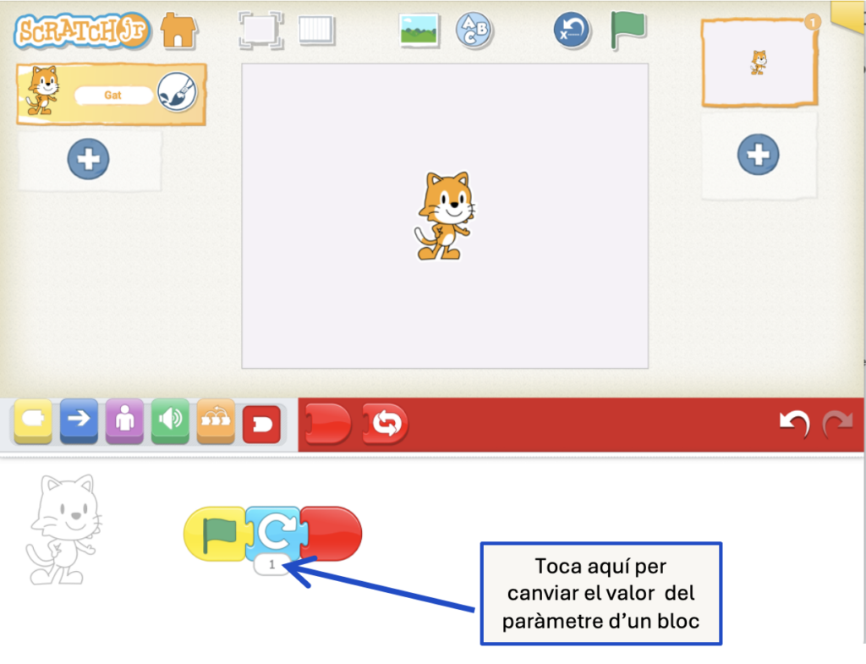This screenshot has height=664, width=866.
Task: Add text with the ABC icon
Action: click(474, 30)
